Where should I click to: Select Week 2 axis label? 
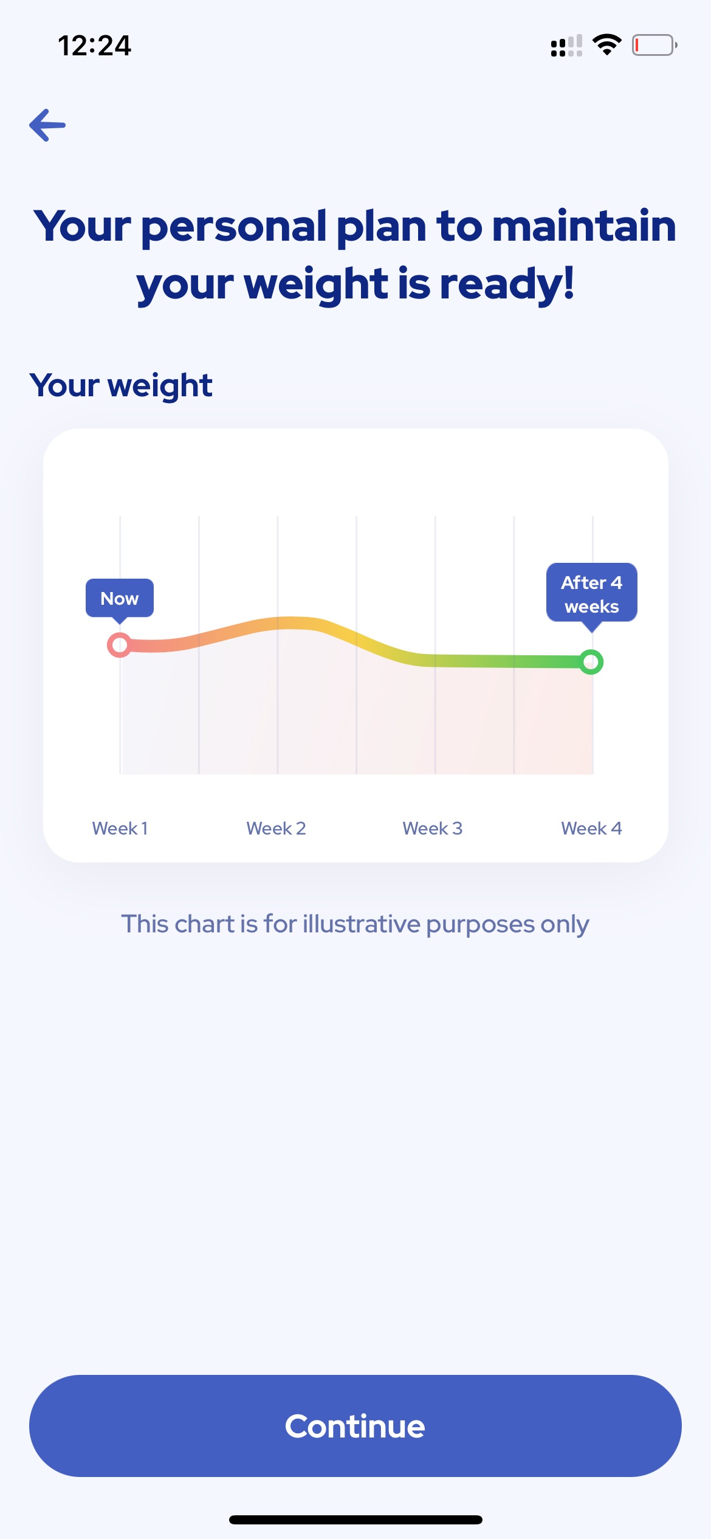276,828
